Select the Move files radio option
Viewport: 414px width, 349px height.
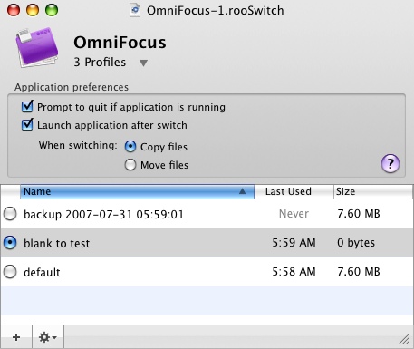pos(130,165)
